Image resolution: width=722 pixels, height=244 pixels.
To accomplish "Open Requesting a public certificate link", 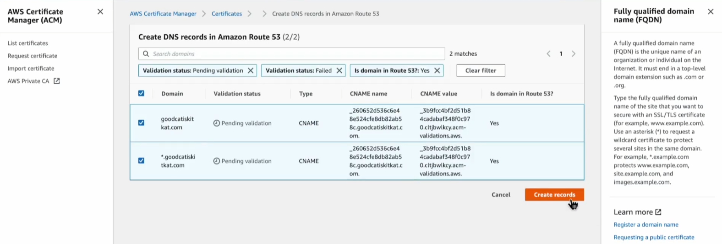I will [654, 237].
